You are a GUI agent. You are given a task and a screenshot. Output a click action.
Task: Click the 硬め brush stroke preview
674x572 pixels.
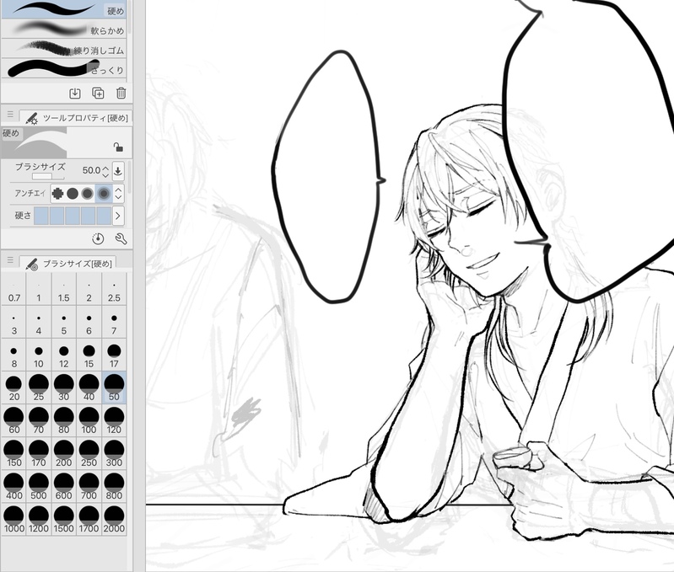[35, 142]
